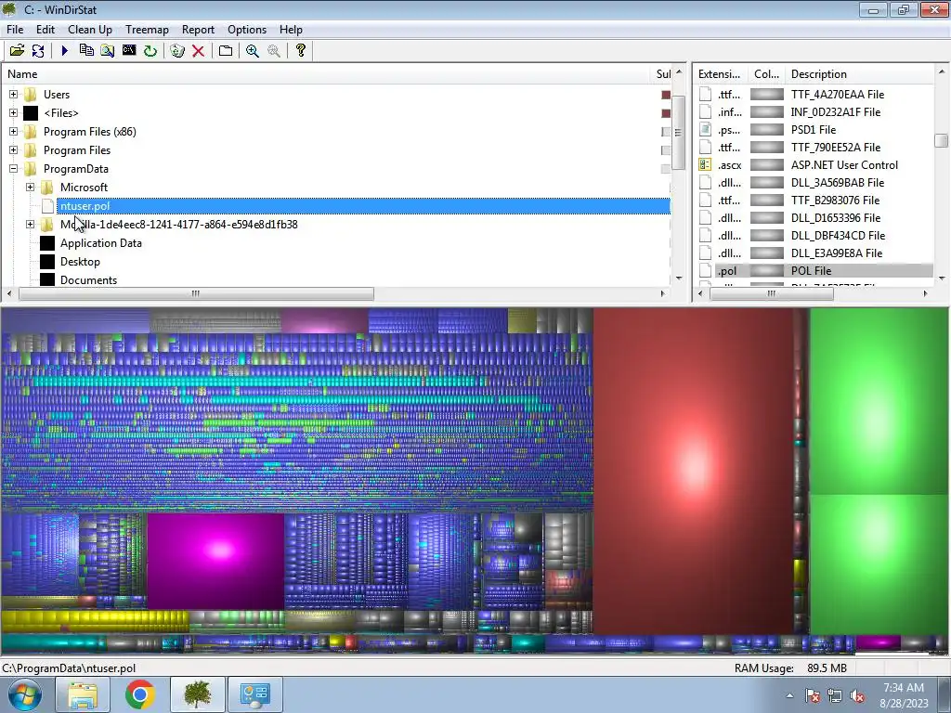Click the extension list horizontal scrollbar thumb
951x713 pixels.
(772, 294)
